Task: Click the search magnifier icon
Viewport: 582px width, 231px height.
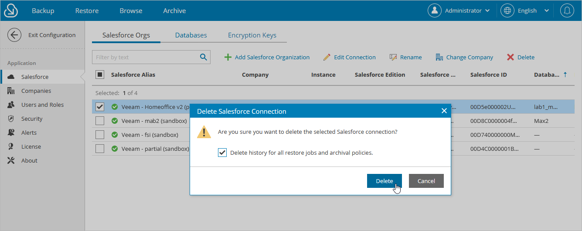Action: pos(204,57)
